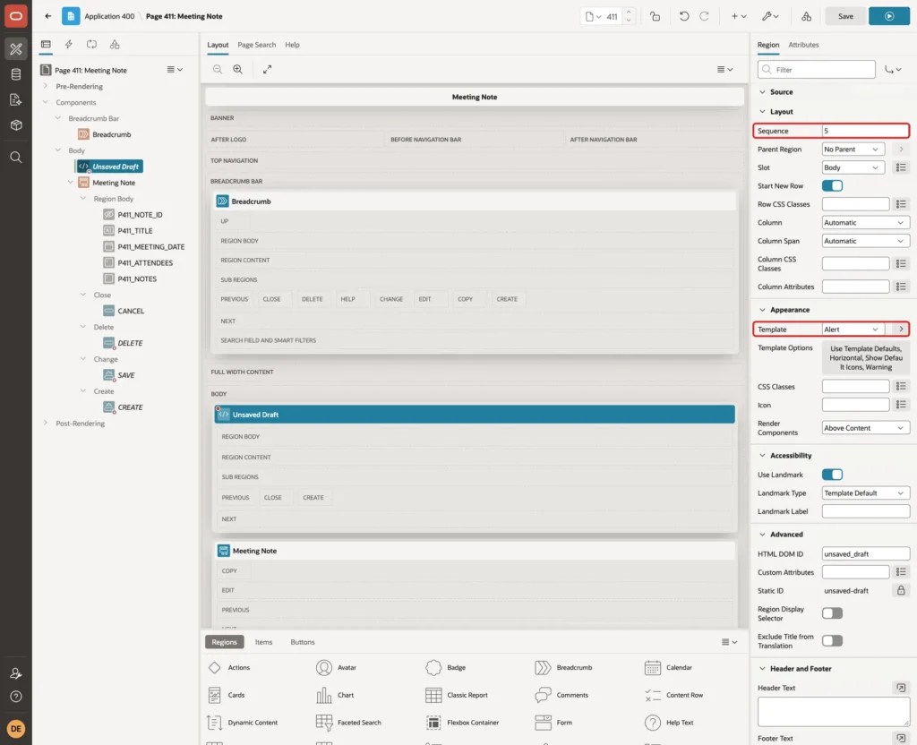917x745 pixels.
Task: Switch to the gallery Items tab
Action: [x=263, y=642]
